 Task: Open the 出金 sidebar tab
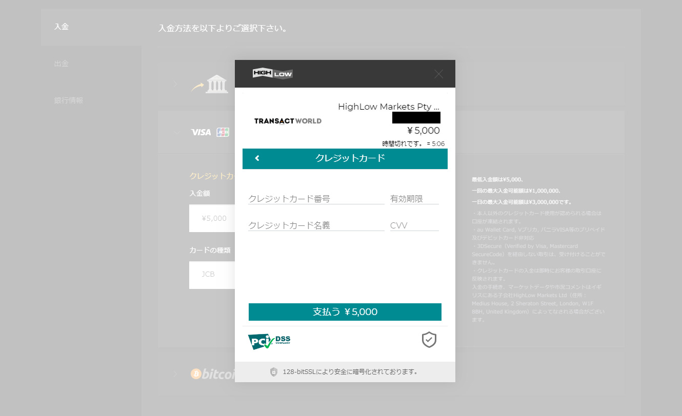[x=91, y=64]
